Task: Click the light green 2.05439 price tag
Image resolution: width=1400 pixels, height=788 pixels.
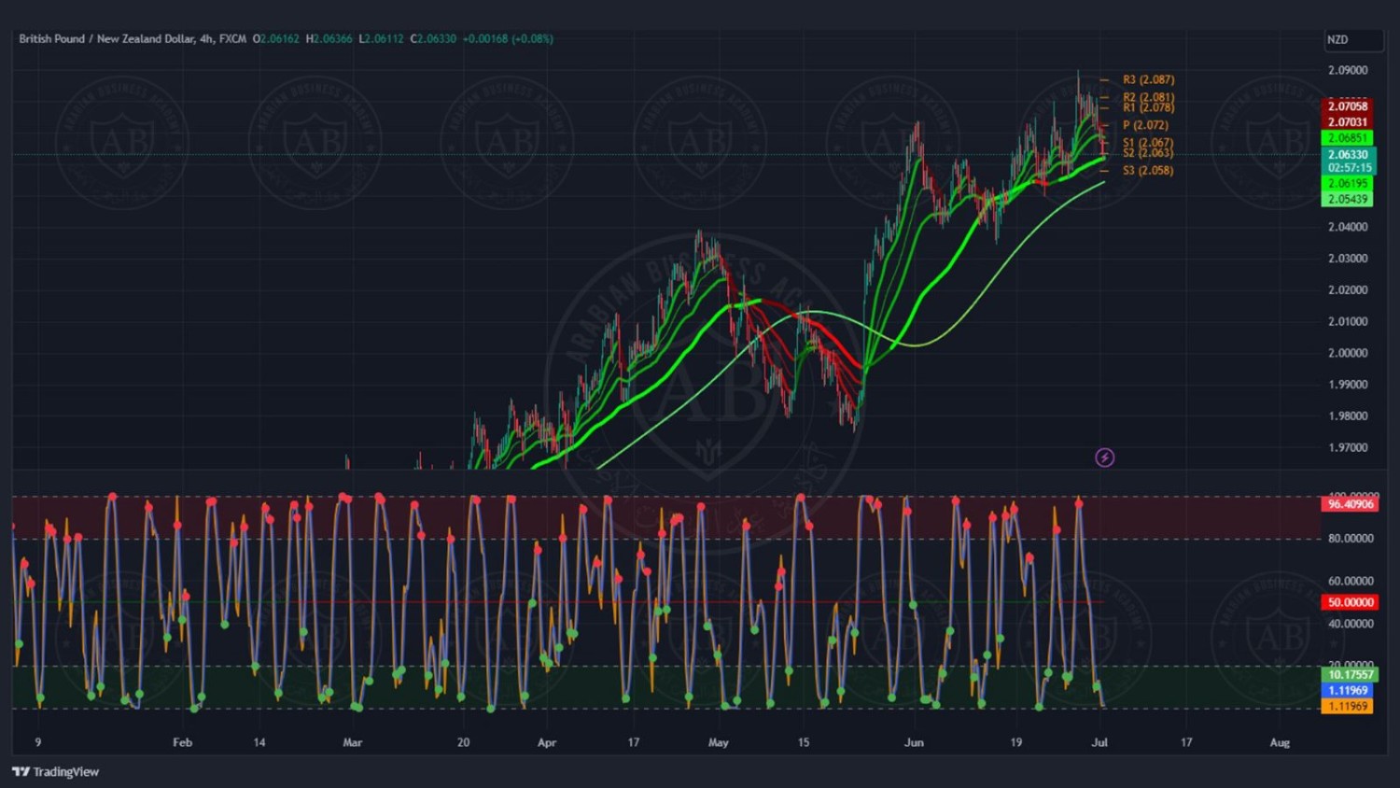Action: [x=1348, y=199]
